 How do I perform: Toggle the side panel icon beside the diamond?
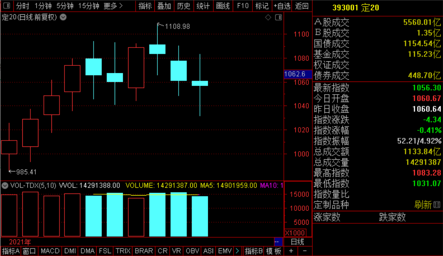tap(279, 17)
